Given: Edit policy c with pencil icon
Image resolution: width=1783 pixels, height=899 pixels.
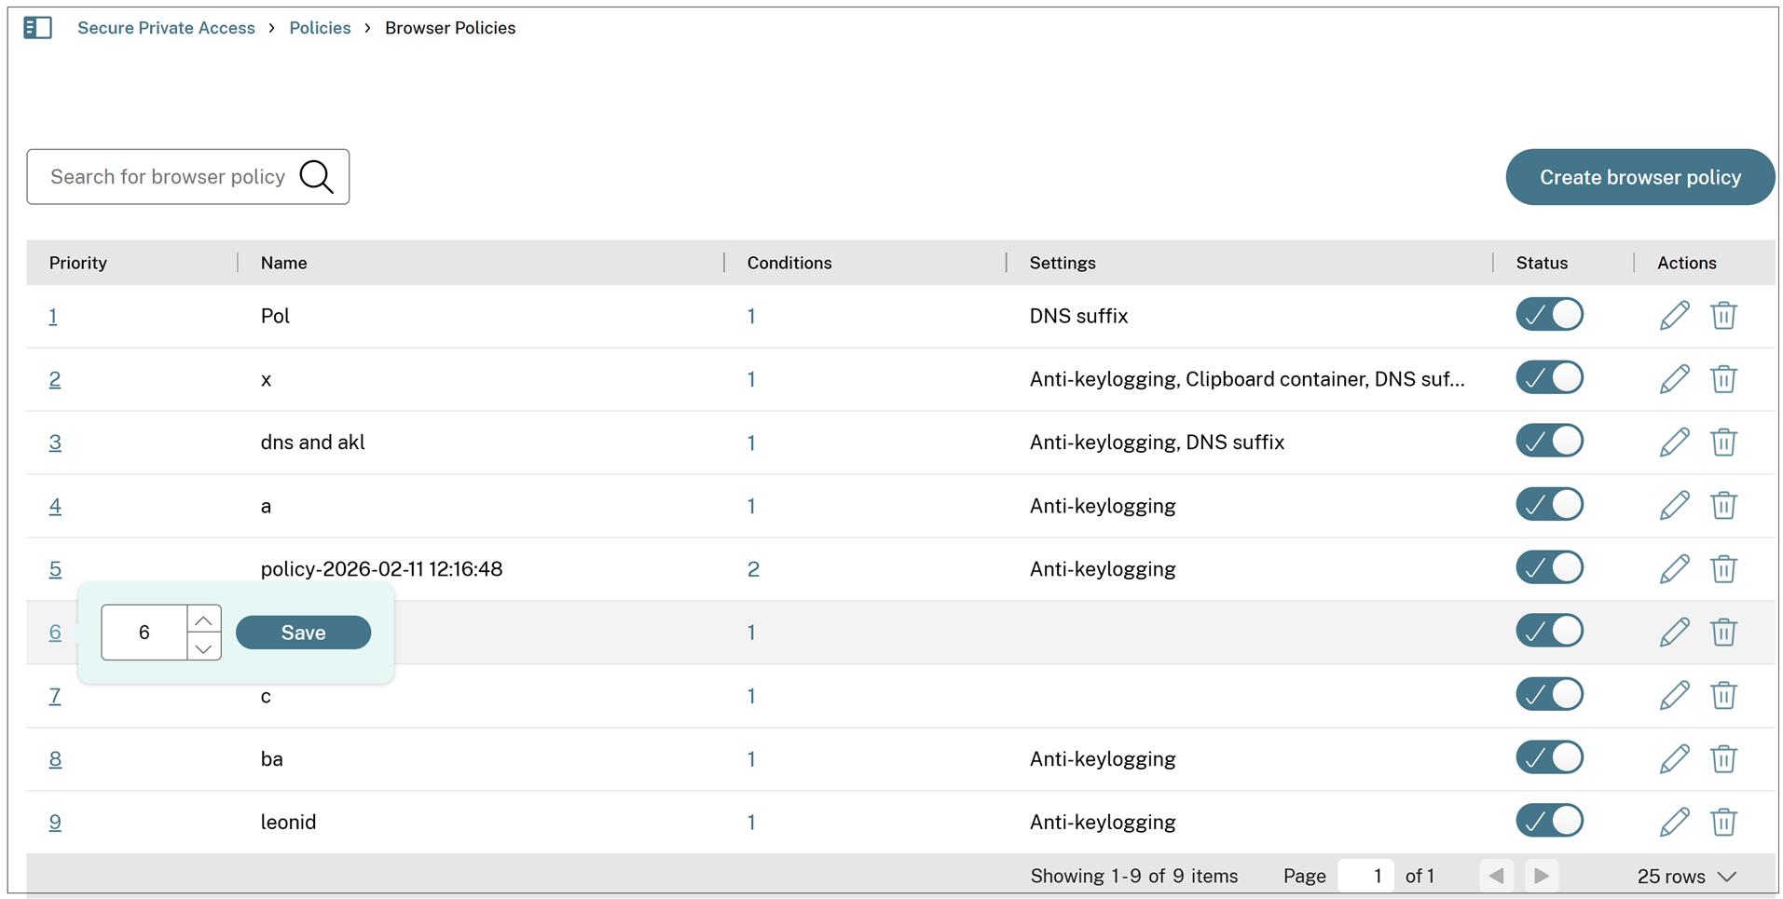Looking at the screenshot, I should coord(1674,696).
